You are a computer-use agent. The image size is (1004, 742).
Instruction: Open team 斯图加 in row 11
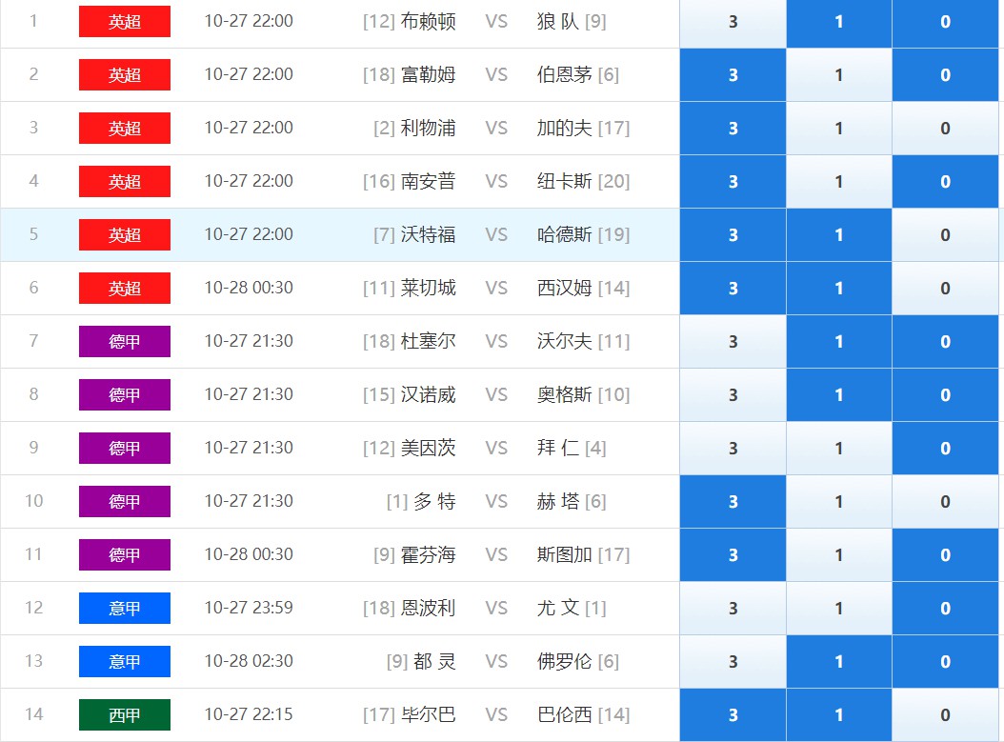565,554
